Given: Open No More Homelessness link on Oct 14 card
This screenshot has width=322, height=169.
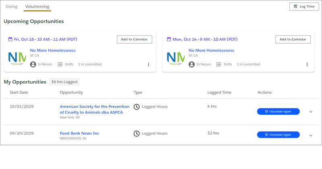Looking at the screenshot, I should pyautogui.click(x=211, y=51).
